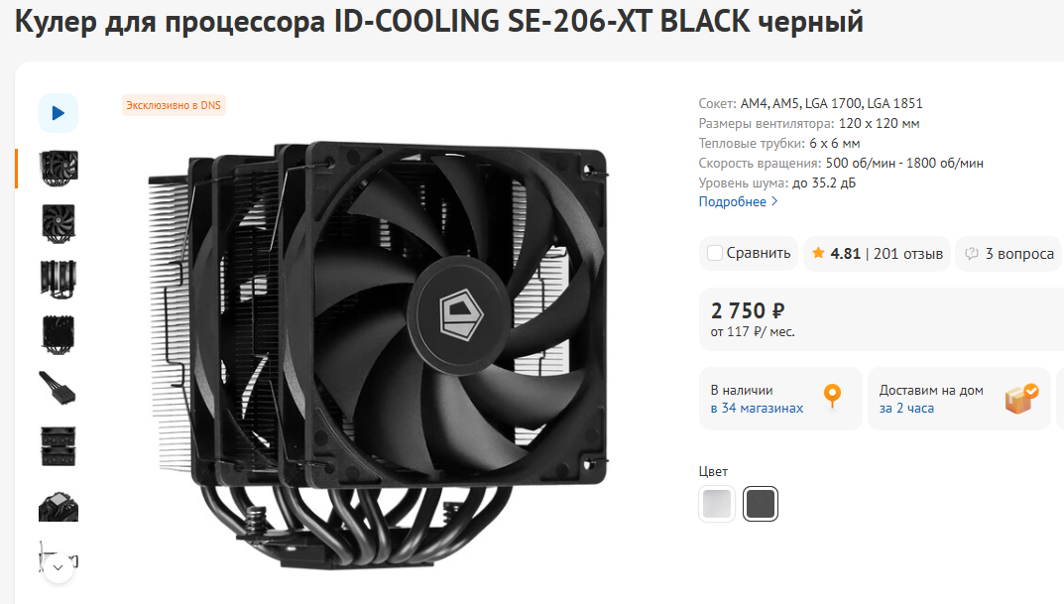
Task: Click the orange star rating icon
Action: coord(818,253)
